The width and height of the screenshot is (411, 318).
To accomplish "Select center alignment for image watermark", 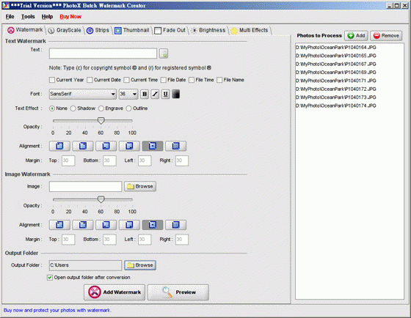I will 153,225.
